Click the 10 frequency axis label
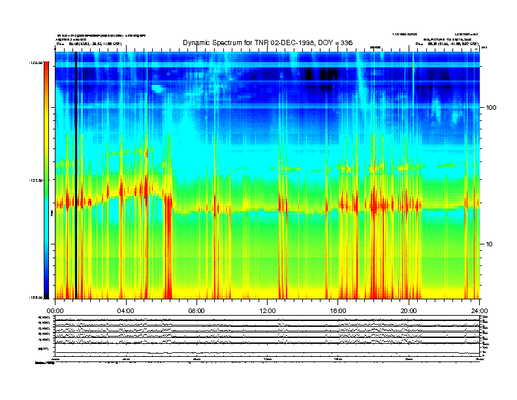This screenshot has height=400, width=517. coord(489,244)
